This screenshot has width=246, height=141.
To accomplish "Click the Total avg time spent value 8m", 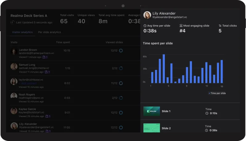I will point(103,21).
